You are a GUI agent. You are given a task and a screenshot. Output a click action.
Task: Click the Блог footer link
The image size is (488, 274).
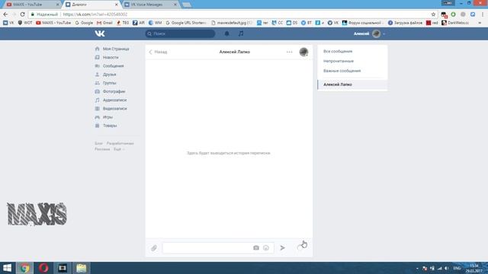pyautogui.click(x=98, y=144)
